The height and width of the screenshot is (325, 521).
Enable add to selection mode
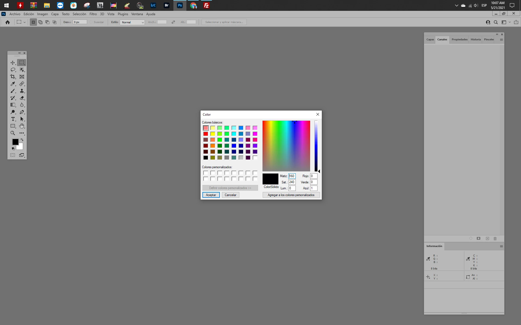tap(40, 22)
